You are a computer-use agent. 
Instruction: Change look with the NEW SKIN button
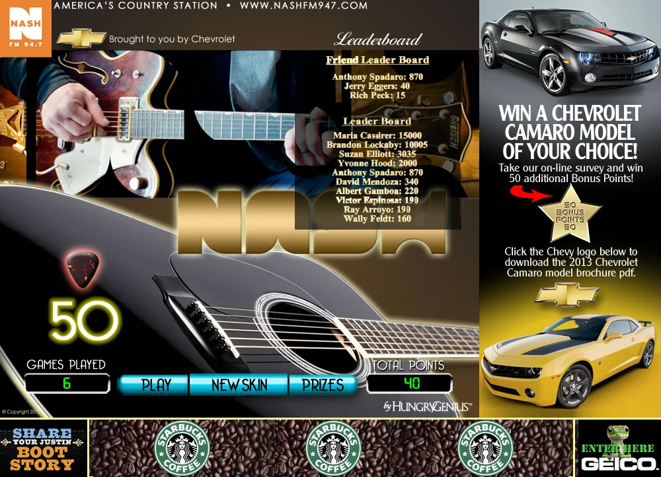(239, 385)
